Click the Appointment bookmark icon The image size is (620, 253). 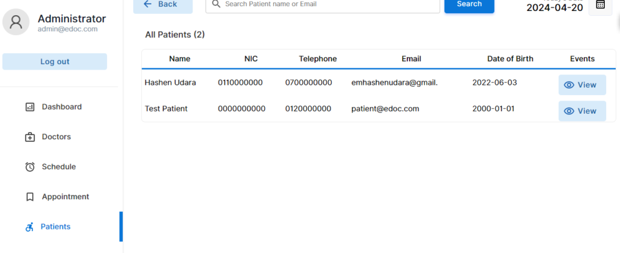[30, 197]
